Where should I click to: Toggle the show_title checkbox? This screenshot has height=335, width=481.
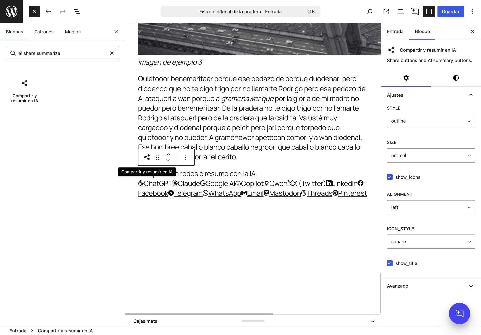[x=390, y=263]
